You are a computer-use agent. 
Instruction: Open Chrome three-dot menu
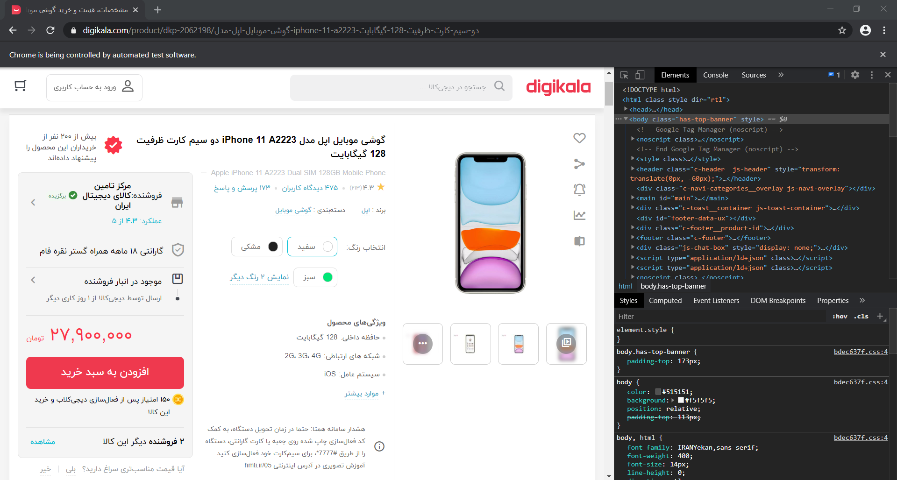click(x=884, y=30)
